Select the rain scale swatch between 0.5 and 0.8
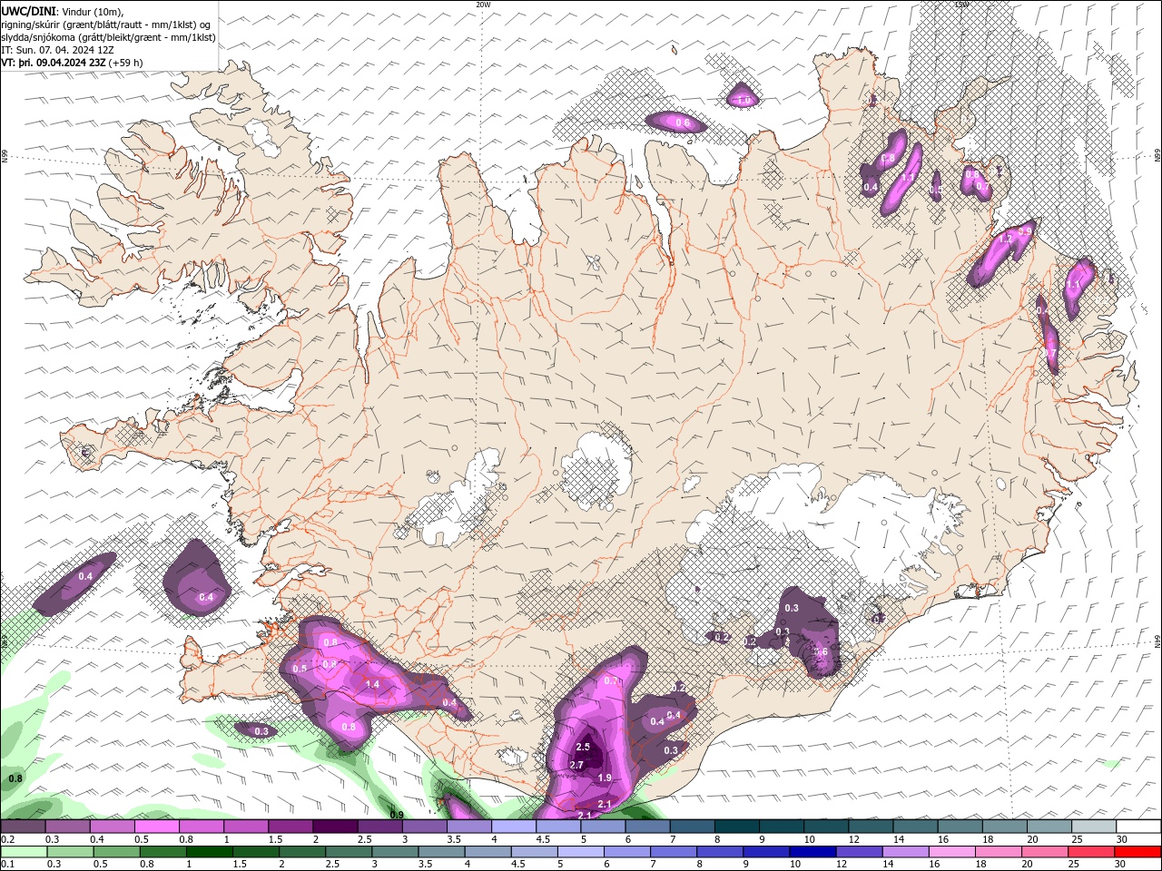The height and width of the screenshot is (871, 1162). (x=116, y=852)
